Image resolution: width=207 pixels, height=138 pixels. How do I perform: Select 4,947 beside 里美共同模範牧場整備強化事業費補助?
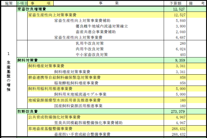(x=181, y=123)
